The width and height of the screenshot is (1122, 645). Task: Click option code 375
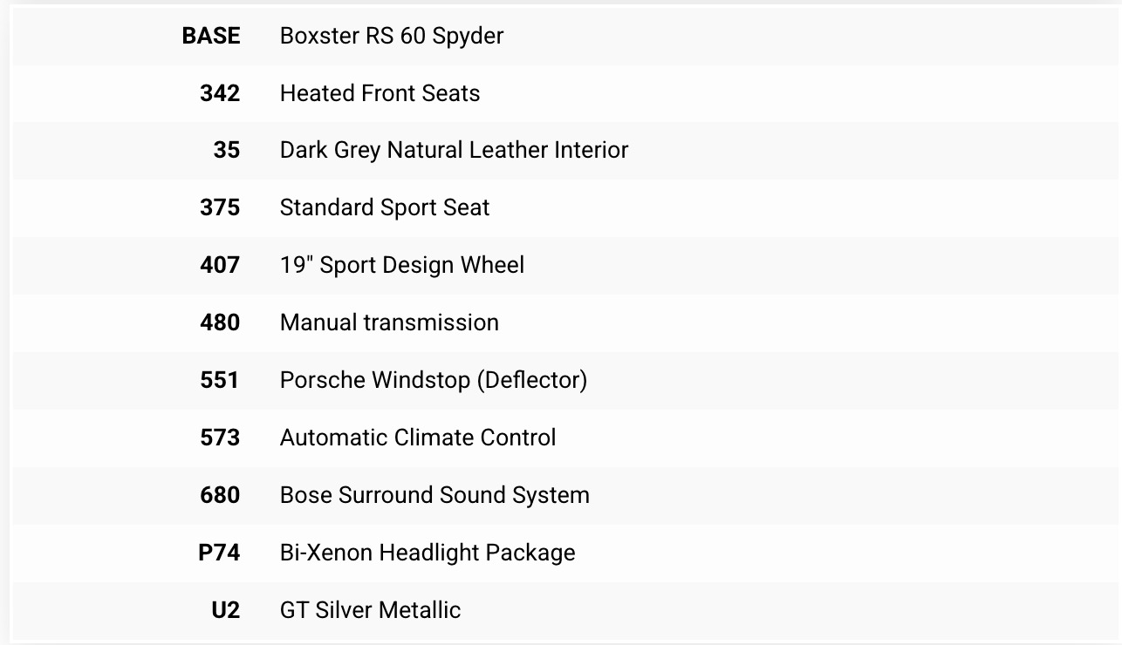(x=220, y=207)
